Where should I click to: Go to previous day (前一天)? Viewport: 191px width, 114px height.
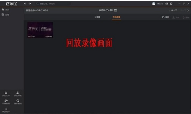coord(173,10)
